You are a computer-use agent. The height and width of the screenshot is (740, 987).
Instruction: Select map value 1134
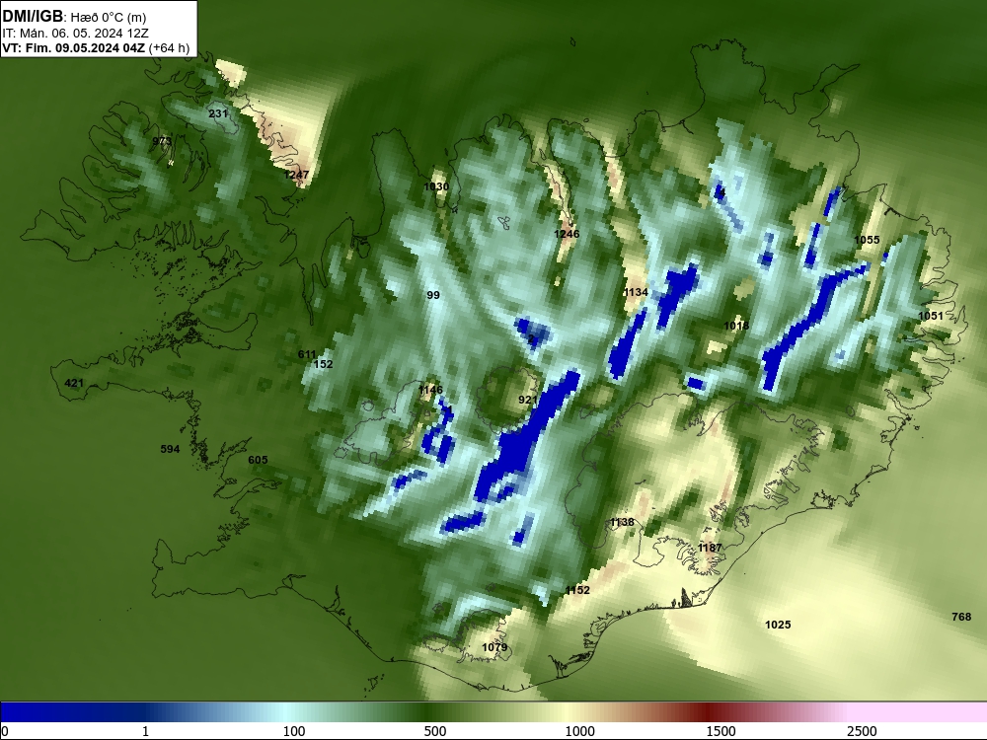(x=636, y=292)
